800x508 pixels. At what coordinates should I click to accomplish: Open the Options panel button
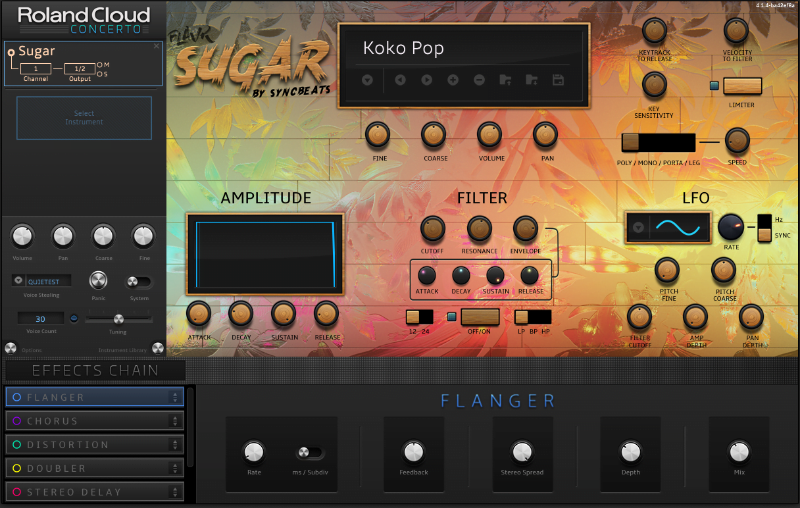pyautogui.click(x=11, y=348)
